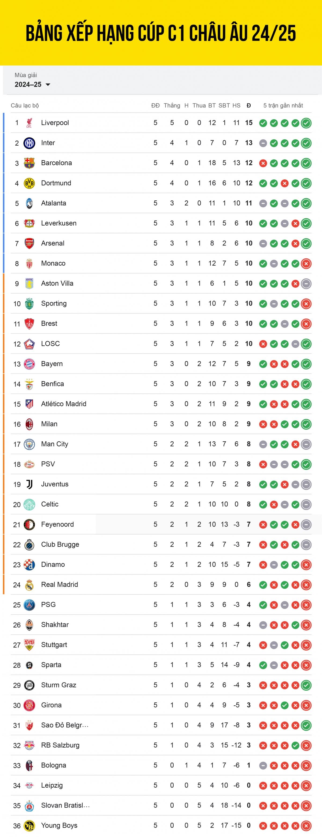Screen dimensions: 322x837
Task: Click the Real Madrid crest
Action: pyautogui.click(x=29, y=585)
